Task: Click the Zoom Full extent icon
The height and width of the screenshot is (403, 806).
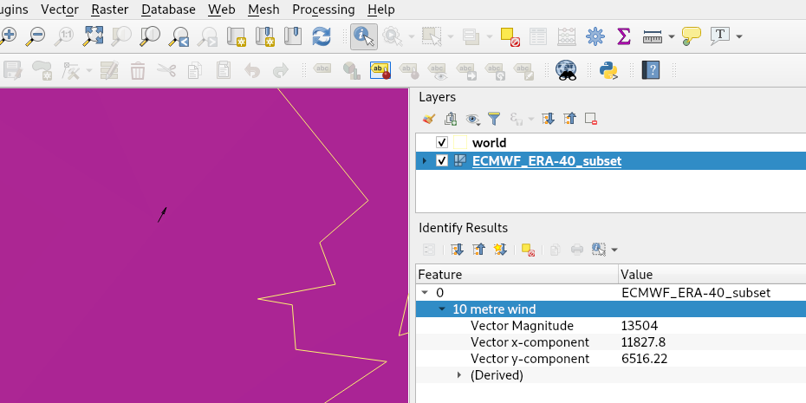Action: pos(94,36)
